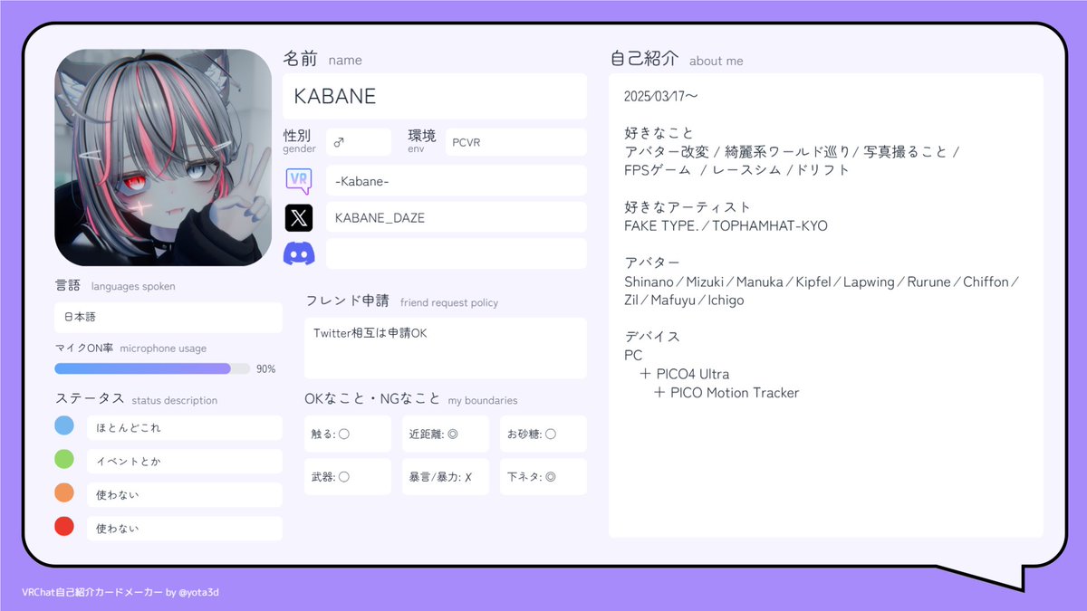Click the PCVR environment field

pyautogui.click(x=516, y=142)
